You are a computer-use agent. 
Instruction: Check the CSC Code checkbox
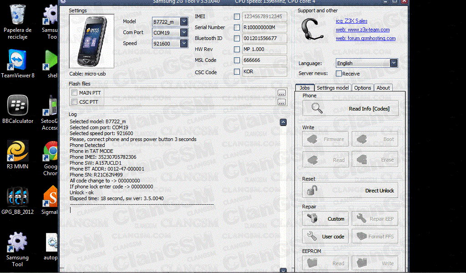[237, 71]
